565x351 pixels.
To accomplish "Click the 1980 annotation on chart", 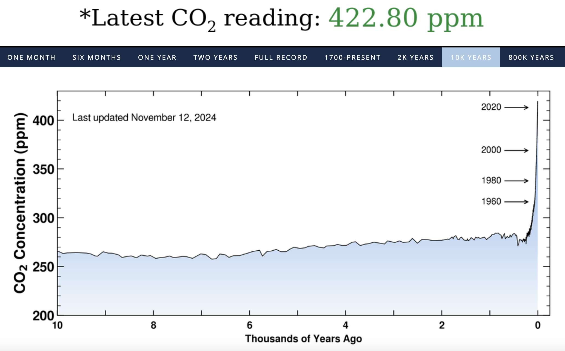I will 491,180.
